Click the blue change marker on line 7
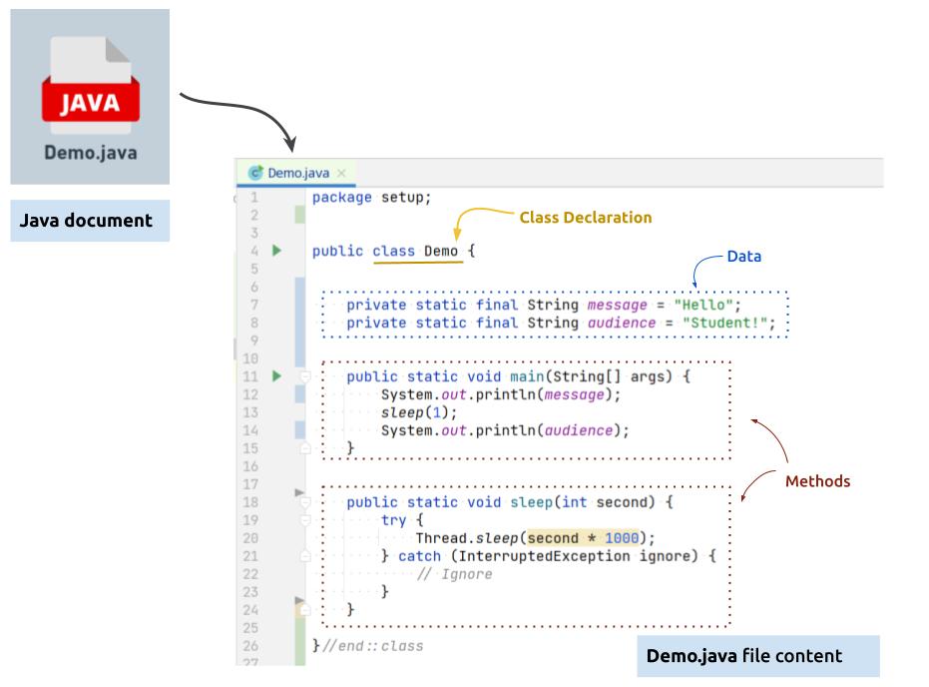This screenshot has width=929, height=687. click(300, 305)
